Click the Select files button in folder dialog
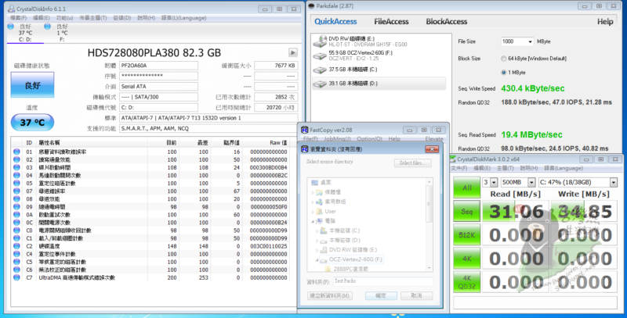Viewport: 627px width, 318px height. tap(413, 163)
